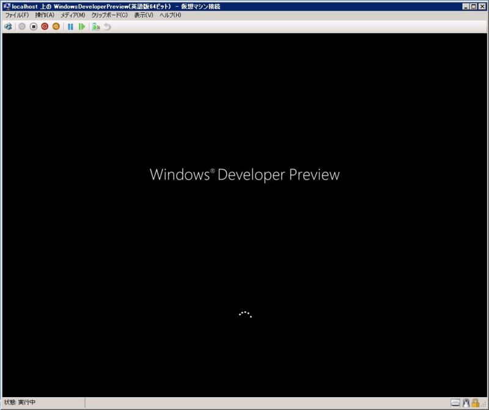The height and width of the screenshot is (410, 489).
Task: Open the 表示(V) menu
Action: coord(144,15)
